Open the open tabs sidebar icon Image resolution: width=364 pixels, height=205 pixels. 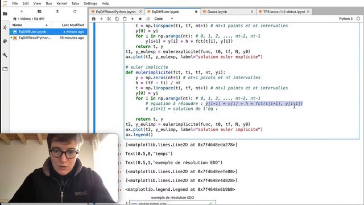pyautogui.click(x=5, y=69)
